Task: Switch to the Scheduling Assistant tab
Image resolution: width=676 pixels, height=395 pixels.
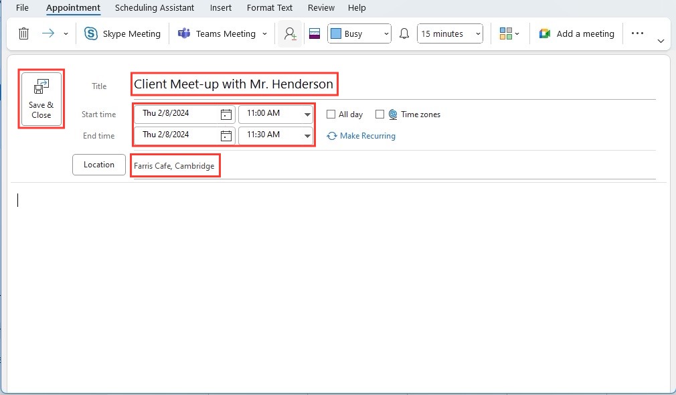Action: (155, 8)
